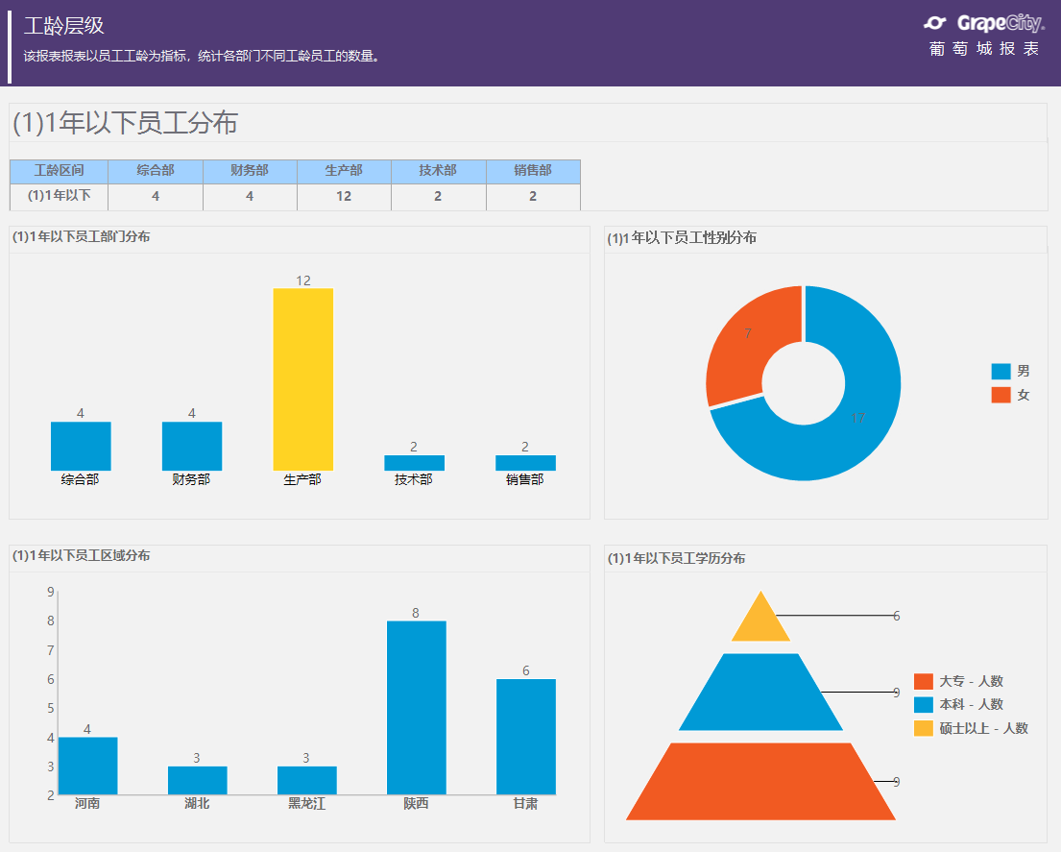Image resolution: width=1061 pixels, height=852 pixels.
Task: Click the 生产部 table header cell
Action: [x=344, y=171]
